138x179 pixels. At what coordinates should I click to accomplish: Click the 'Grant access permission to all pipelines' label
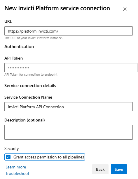pos(49,157)
